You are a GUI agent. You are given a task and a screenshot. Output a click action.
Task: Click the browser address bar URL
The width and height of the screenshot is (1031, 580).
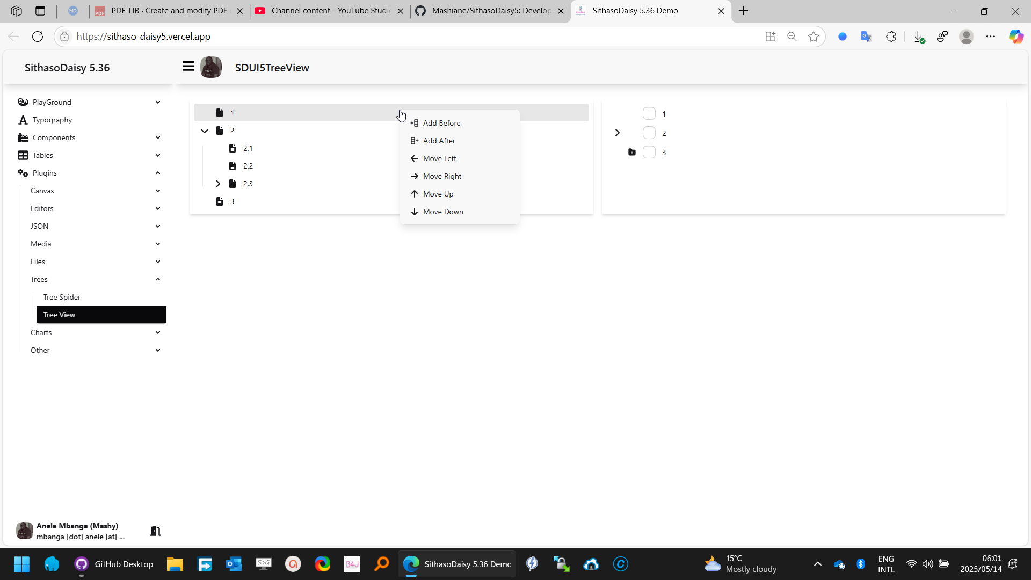click(x=143, y=37)
